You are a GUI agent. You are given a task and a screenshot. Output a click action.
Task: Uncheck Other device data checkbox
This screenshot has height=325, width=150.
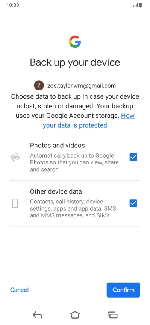pos(133,203)
